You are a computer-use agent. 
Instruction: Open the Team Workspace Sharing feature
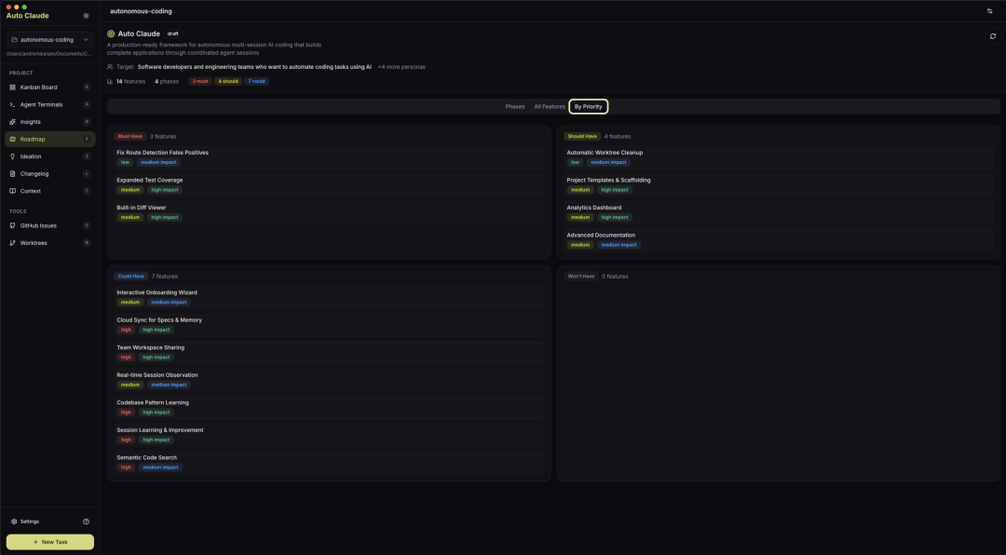coord(329,352)
